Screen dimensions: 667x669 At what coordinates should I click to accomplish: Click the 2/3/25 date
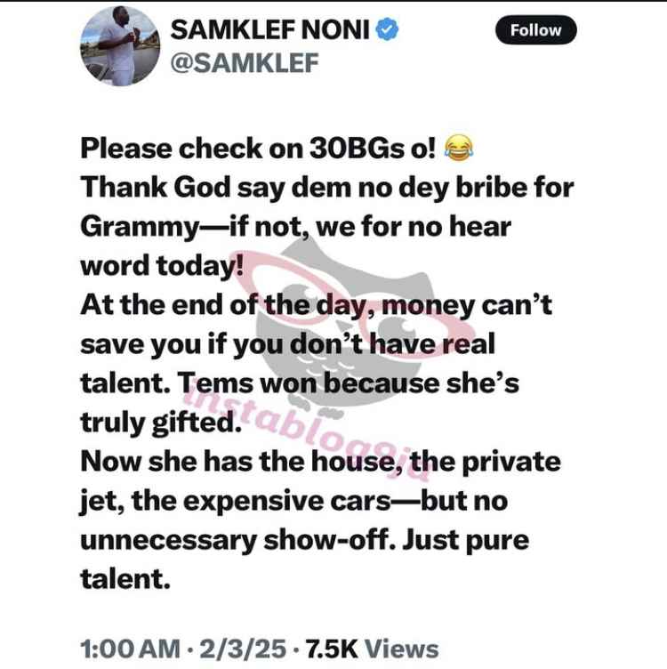pyautogui.click(x=242, y=649)
